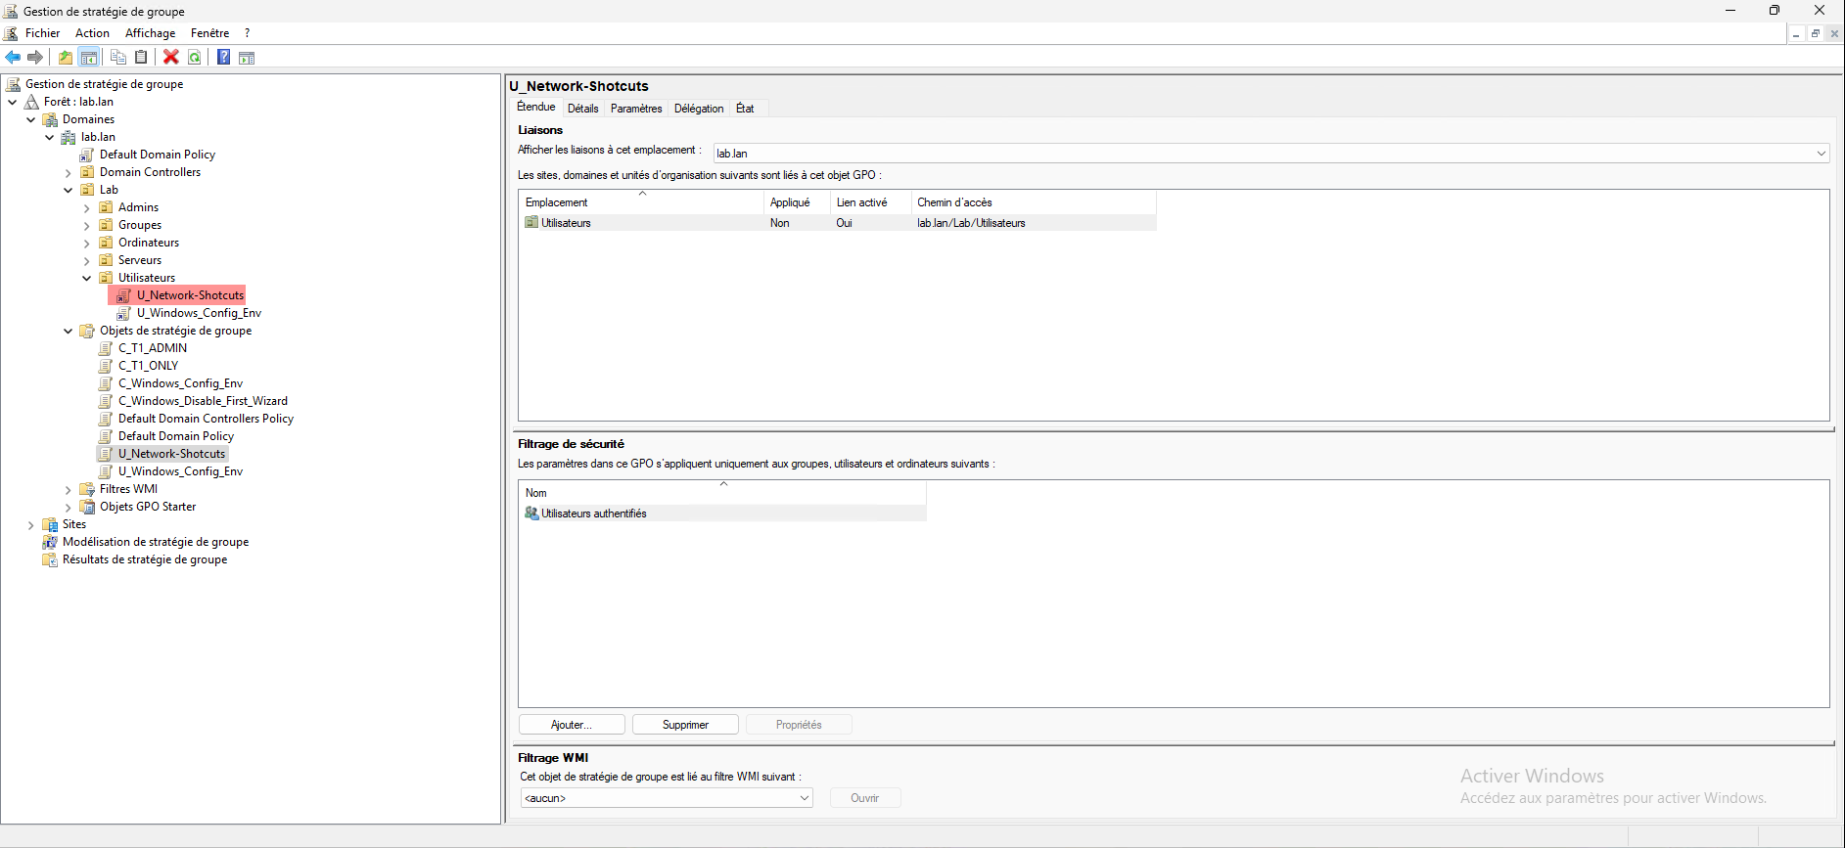Screen dimensions: 1845x848
Task: Click the Default Domain Controllers Policy GPO icon
Action: point(106,419)
